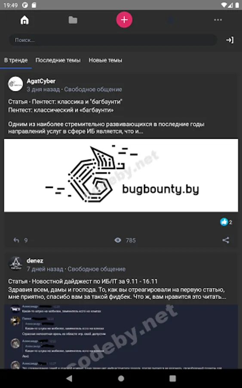Open the folder icon in top bar
Viewport: 242px width, 388px height.
pos(73,20)
